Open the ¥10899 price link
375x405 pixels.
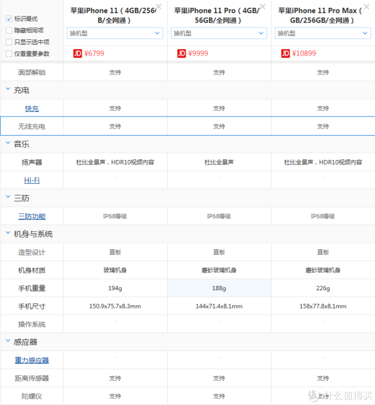pyautogui.click(x=304, y=54)
